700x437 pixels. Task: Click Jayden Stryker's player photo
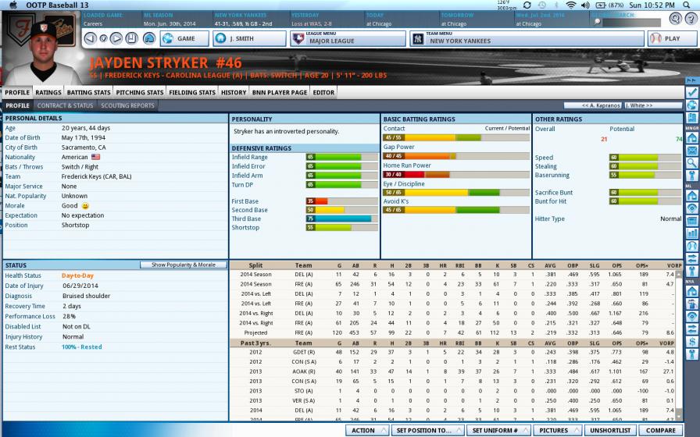[41, 52]
